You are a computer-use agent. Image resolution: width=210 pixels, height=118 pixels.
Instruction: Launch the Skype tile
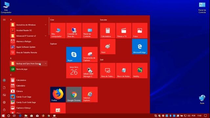point(74,54)
